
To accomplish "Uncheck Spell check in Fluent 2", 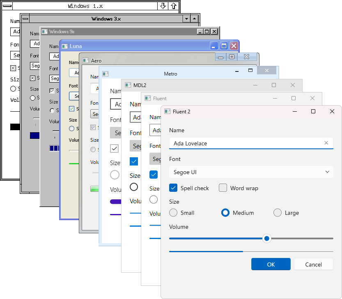I will (x=173, y=188).
